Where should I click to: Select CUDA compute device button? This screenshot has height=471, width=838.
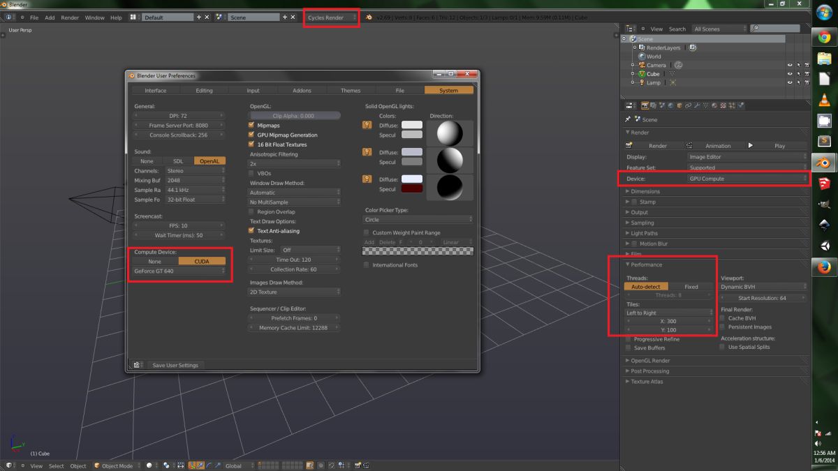point(202,262)
